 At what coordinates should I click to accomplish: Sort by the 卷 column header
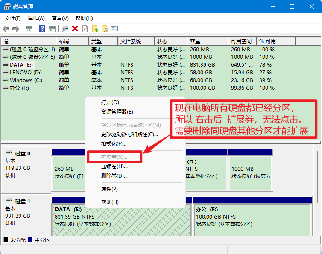29,41
